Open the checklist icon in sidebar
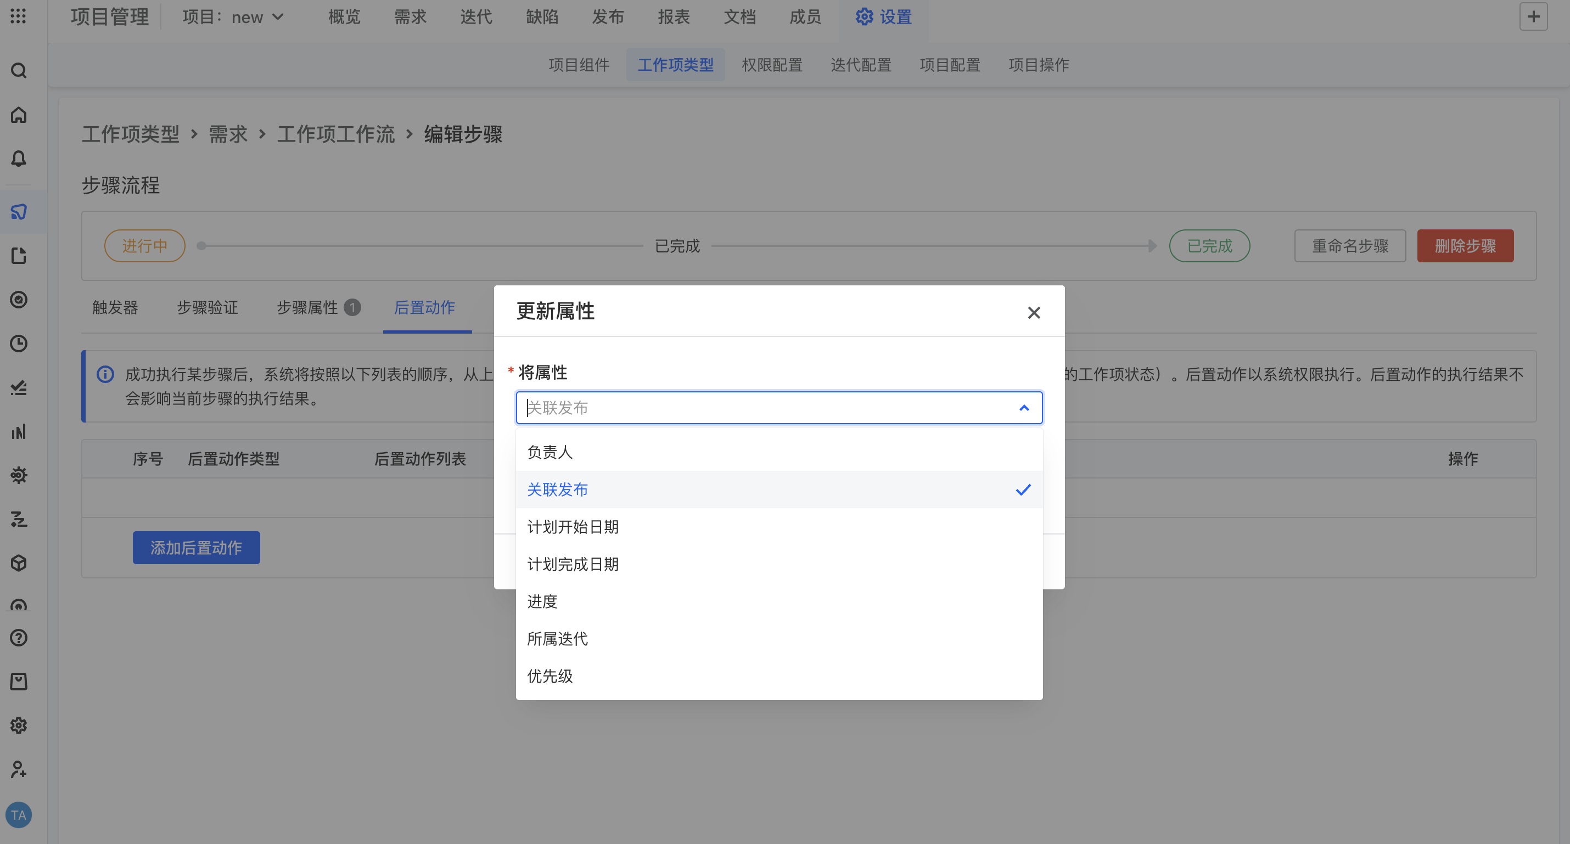The height and width of the screenshot is (844, 1570). coord(19,387)
